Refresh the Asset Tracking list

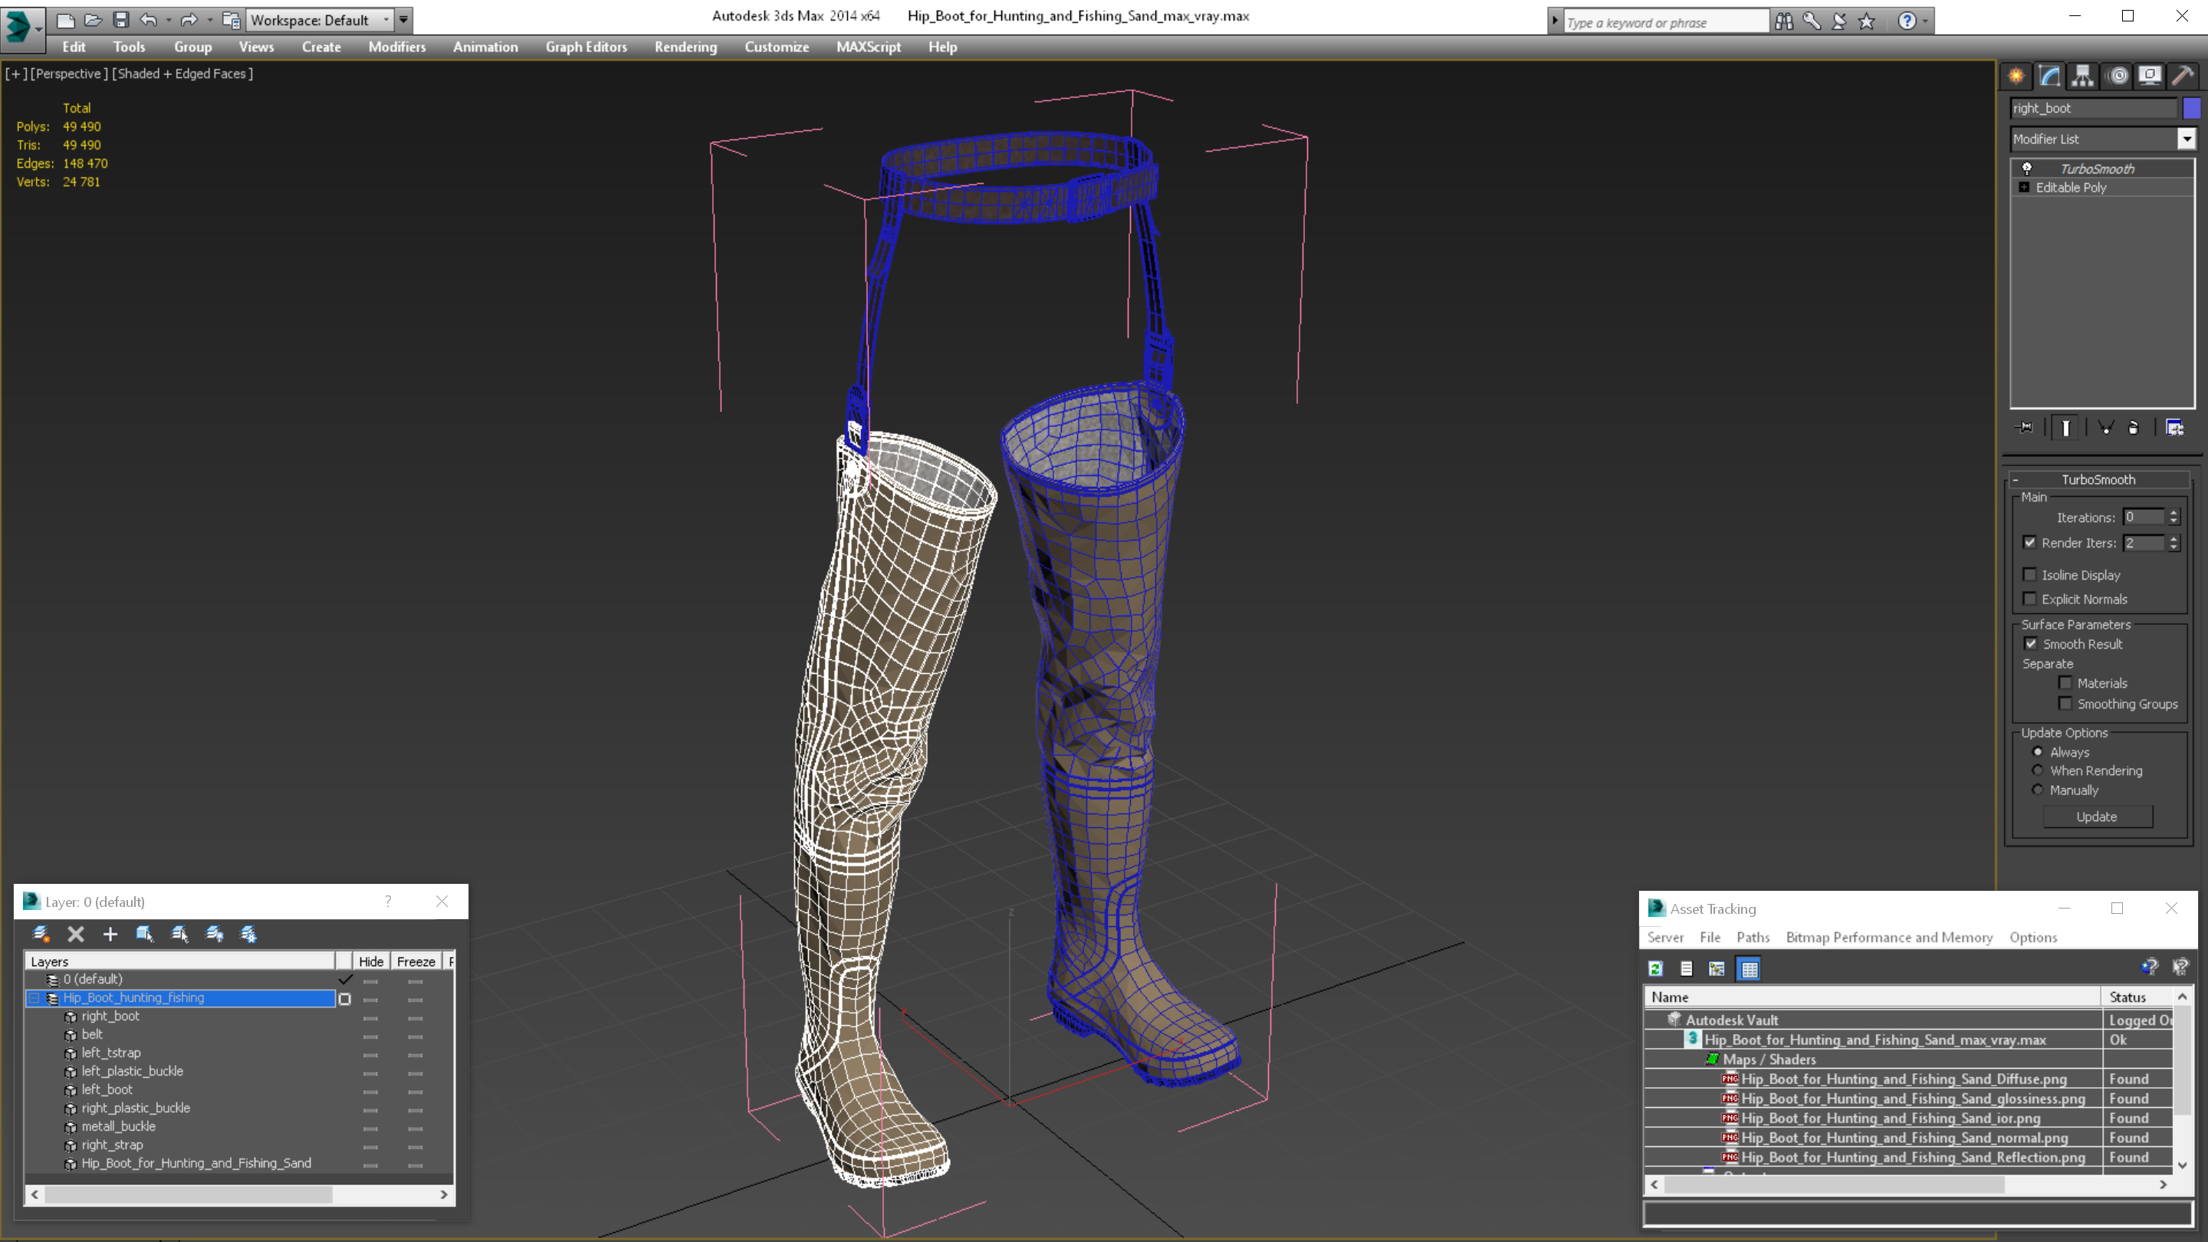coord(1655,968)
